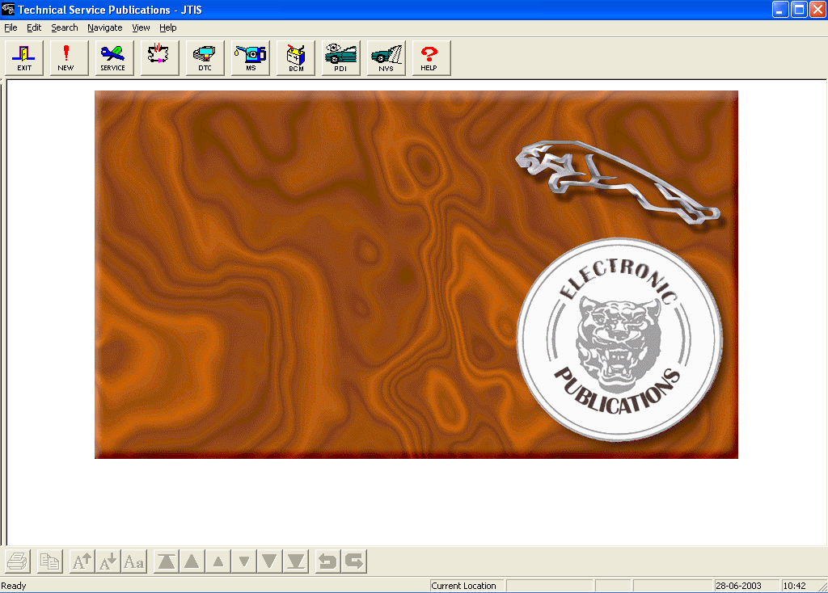Viewport: 828px width, 593px height.
Task: Click the print icon in bottom toolbar
Action: [x=18, y=561]
